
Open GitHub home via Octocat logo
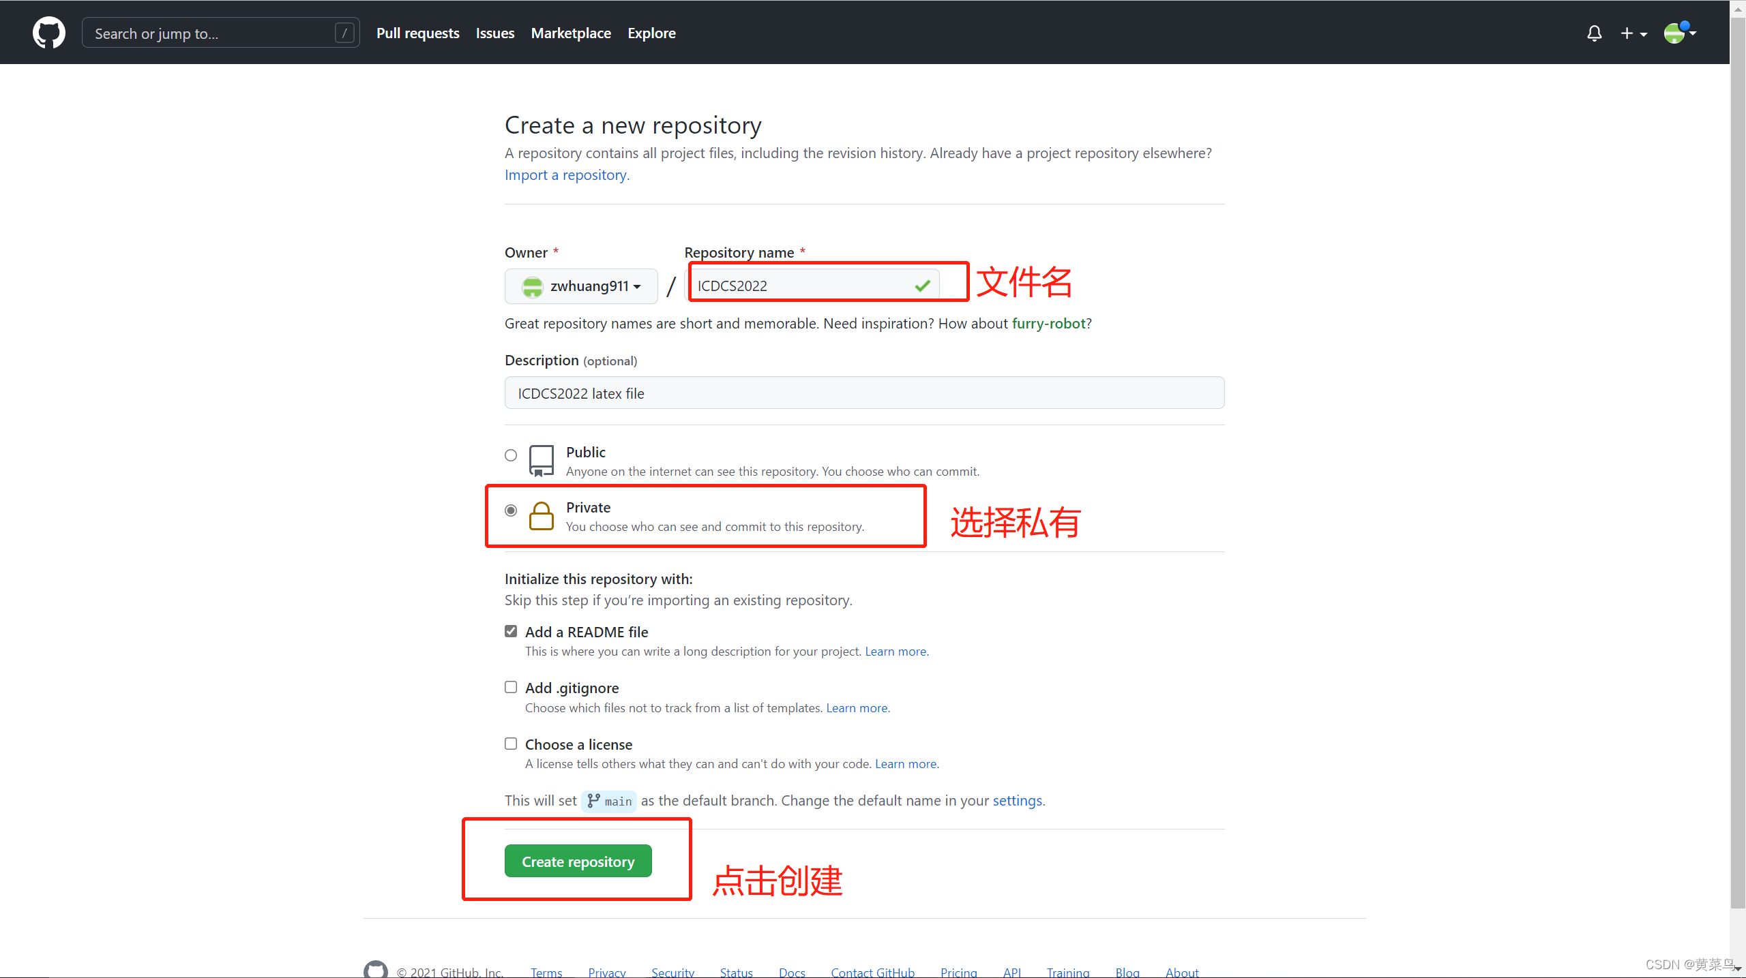(x=49, y=33)
